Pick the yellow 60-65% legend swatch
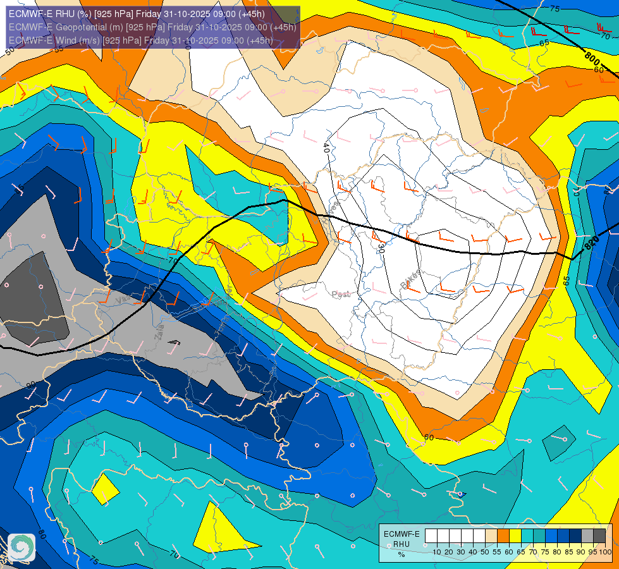619x569 pixels. pyautogui.click(x=515, y=536)
